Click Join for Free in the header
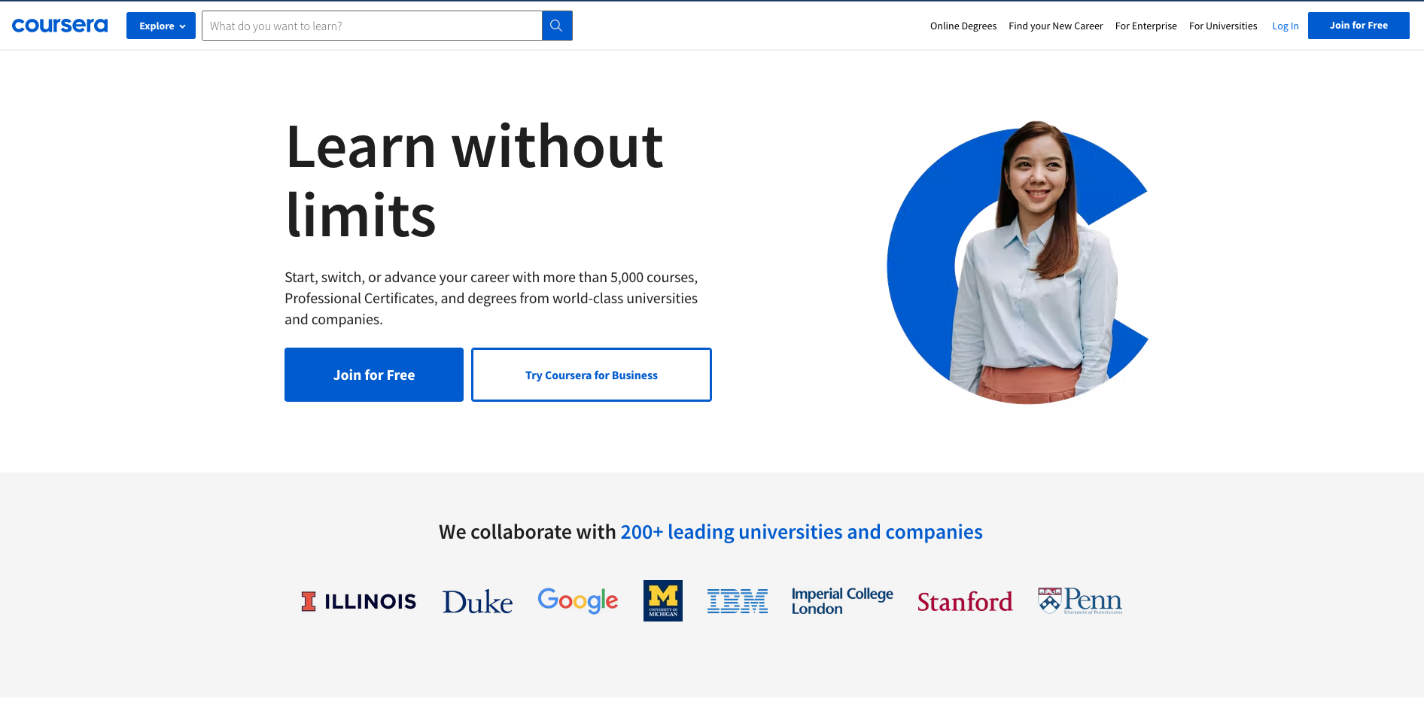Screen dimensions: 1424x702 pos(1359,26)
